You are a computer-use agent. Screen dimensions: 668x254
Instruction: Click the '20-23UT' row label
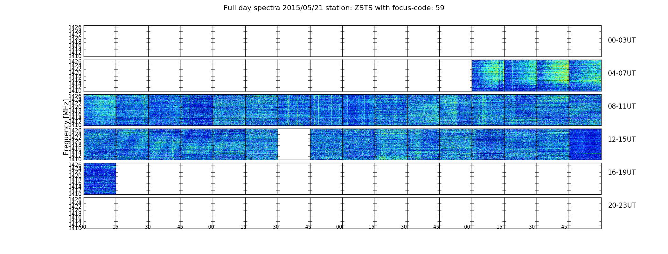coord(622,205)
